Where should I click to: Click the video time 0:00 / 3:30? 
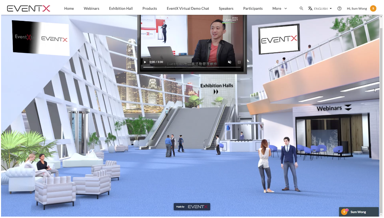coord(156,62)
